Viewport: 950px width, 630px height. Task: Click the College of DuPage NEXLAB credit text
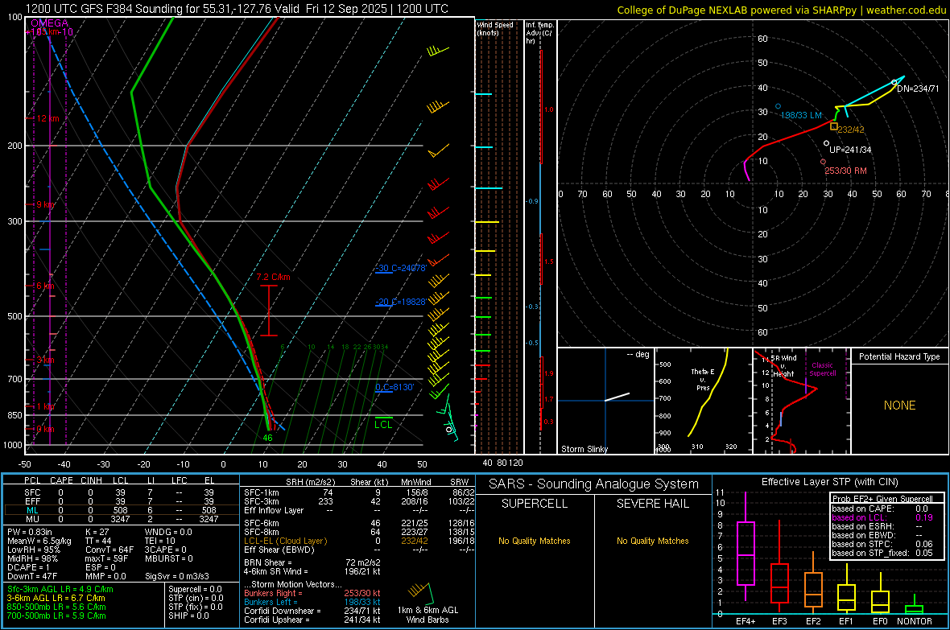point(781,10)
